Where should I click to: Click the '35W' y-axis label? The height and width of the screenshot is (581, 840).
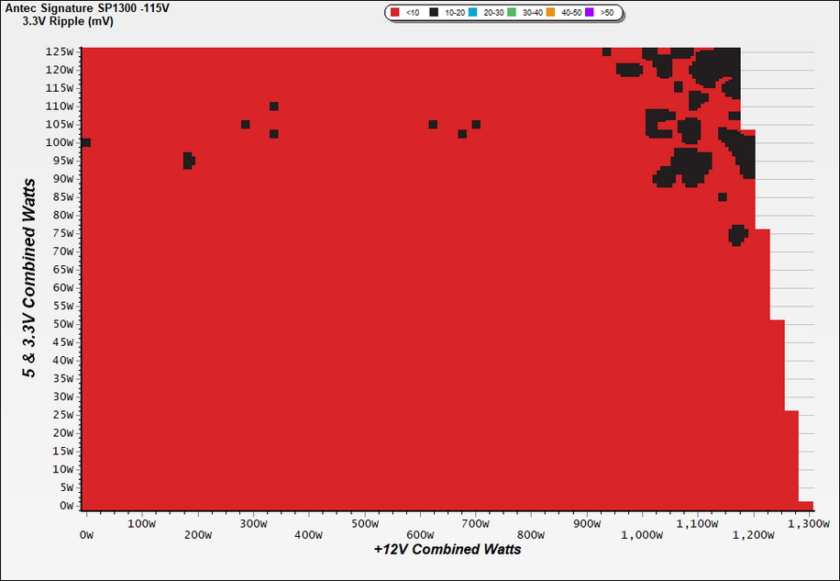(x=62, y=379)
